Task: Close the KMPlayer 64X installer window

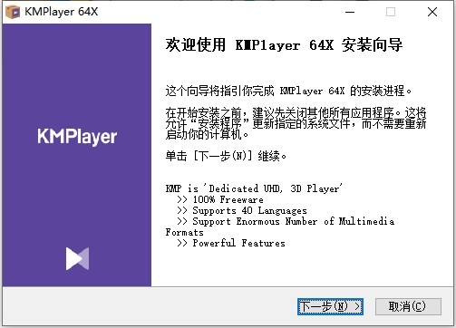Action: tap(432, 12)
